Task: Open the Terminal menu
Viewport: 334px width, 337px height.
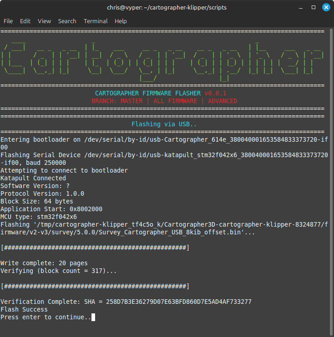Action: [96, 21]
